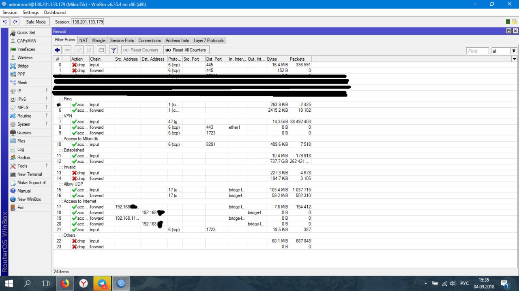Expand the IPv6 submenu

29,99
